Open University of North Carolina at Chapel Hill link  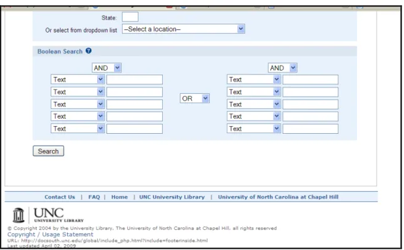click(278, 197)
